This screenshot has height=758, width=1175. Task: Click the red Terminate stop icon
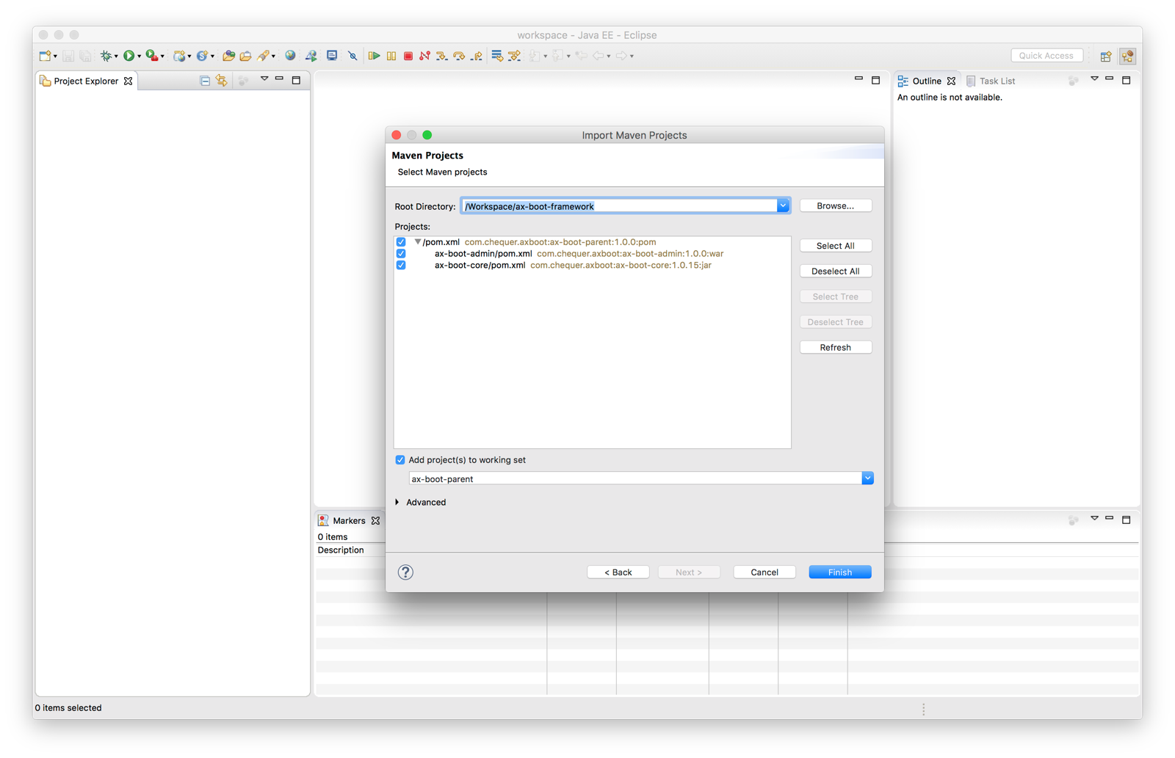point(408,56)
